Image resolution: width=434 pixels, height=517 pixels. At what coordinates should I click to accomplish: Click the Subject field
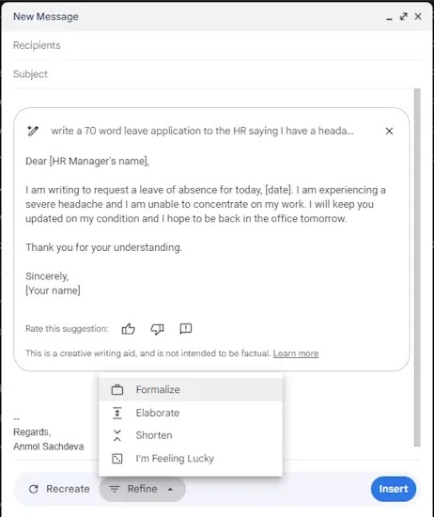[x=217, y=74]
